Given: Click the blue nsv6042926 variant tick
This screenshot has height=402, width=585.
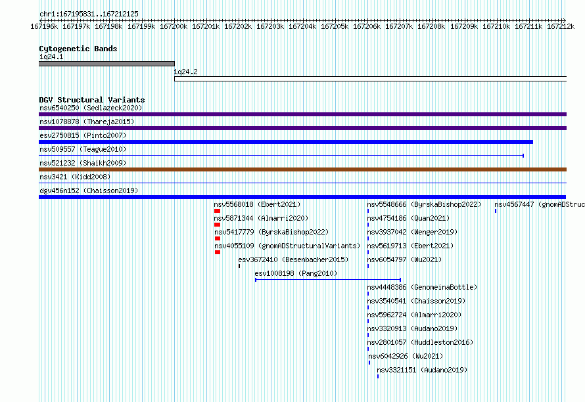Looking at the screenshot, I should point(369,363).
